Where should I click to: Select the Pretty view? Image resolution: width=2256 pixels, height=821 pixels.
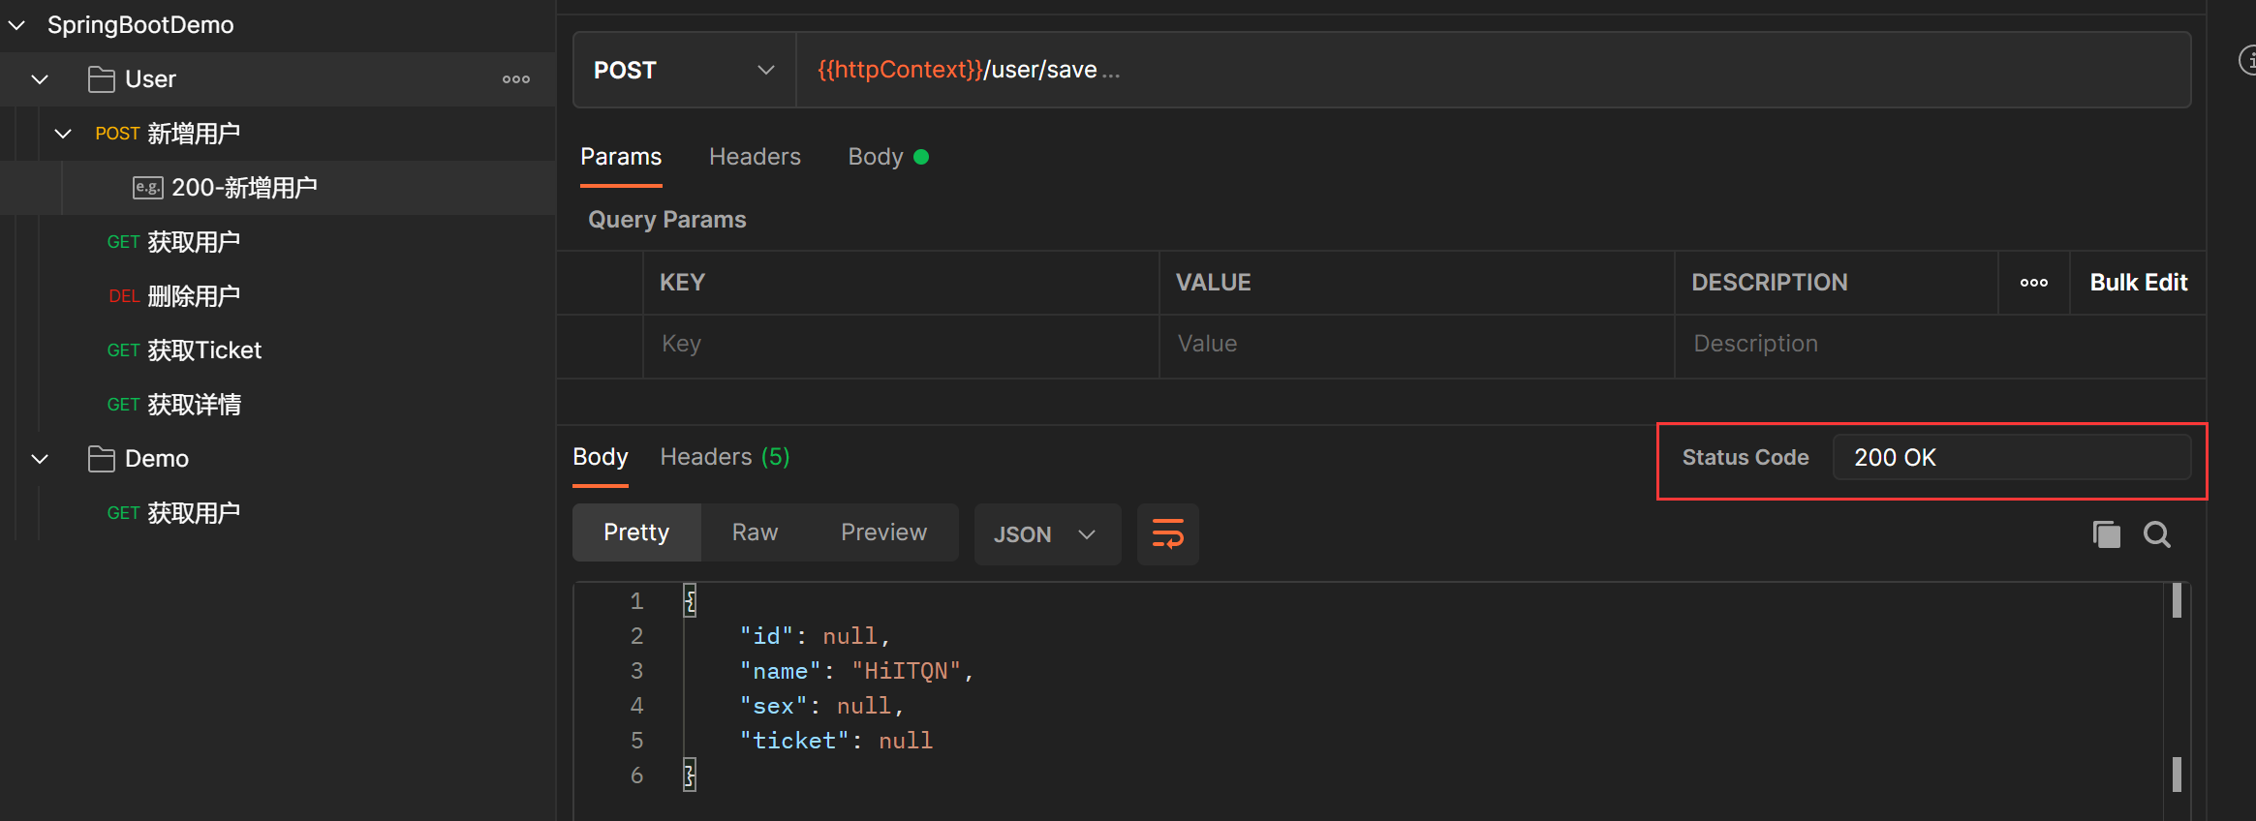click(636, 532)
